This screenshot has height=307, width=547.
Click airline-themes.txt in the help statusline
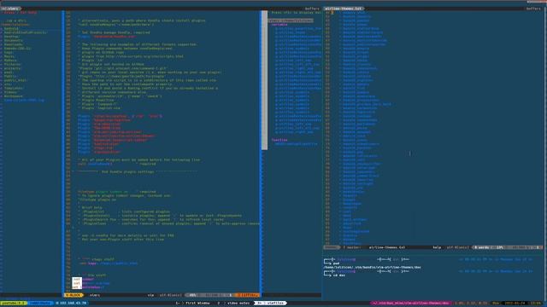387,247
